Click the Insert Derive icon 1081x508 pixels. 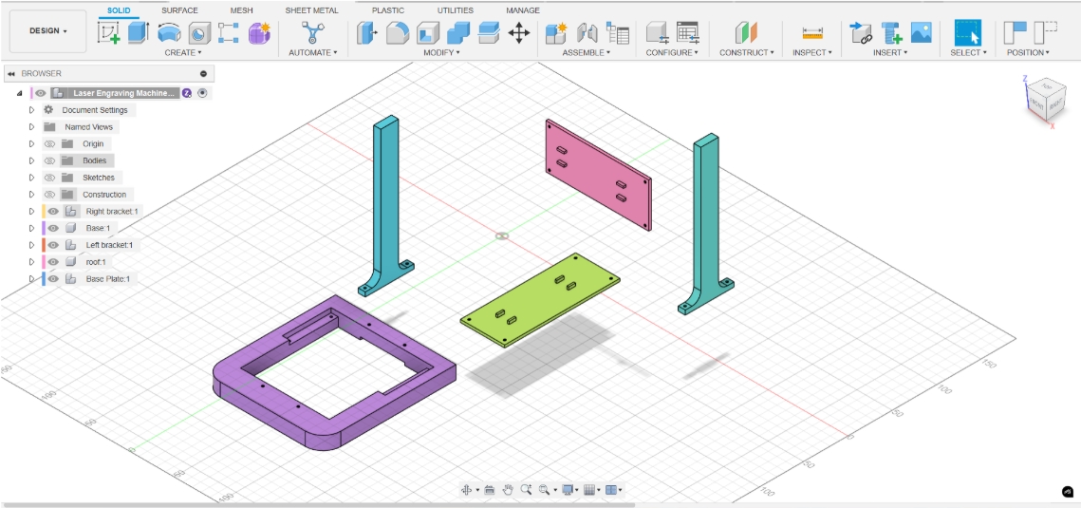click(x=861, y=32)
